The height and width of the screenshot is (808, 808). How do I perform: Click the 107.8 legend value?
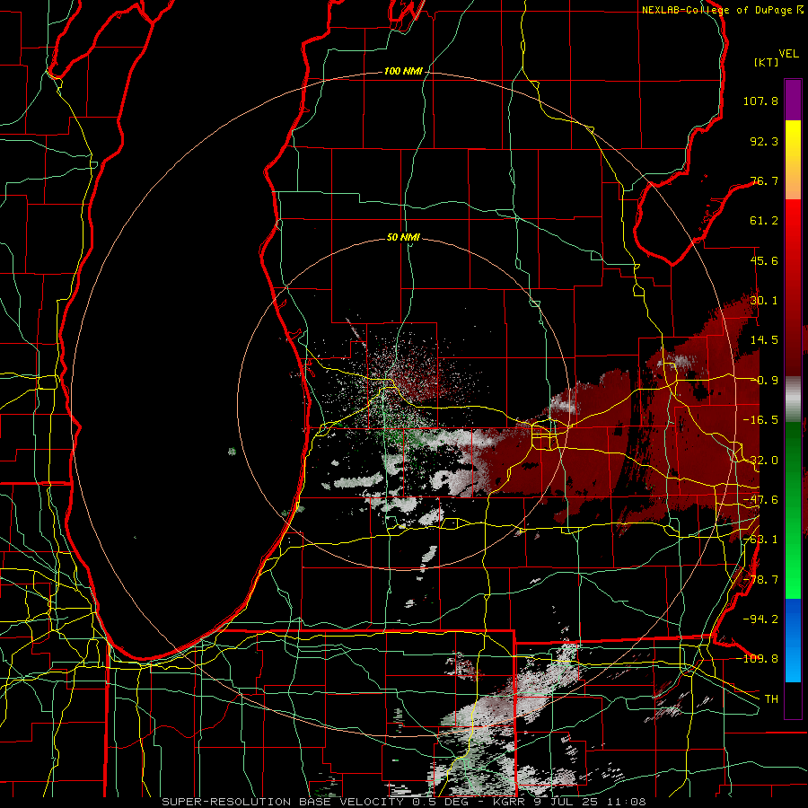tap(760, 101)
